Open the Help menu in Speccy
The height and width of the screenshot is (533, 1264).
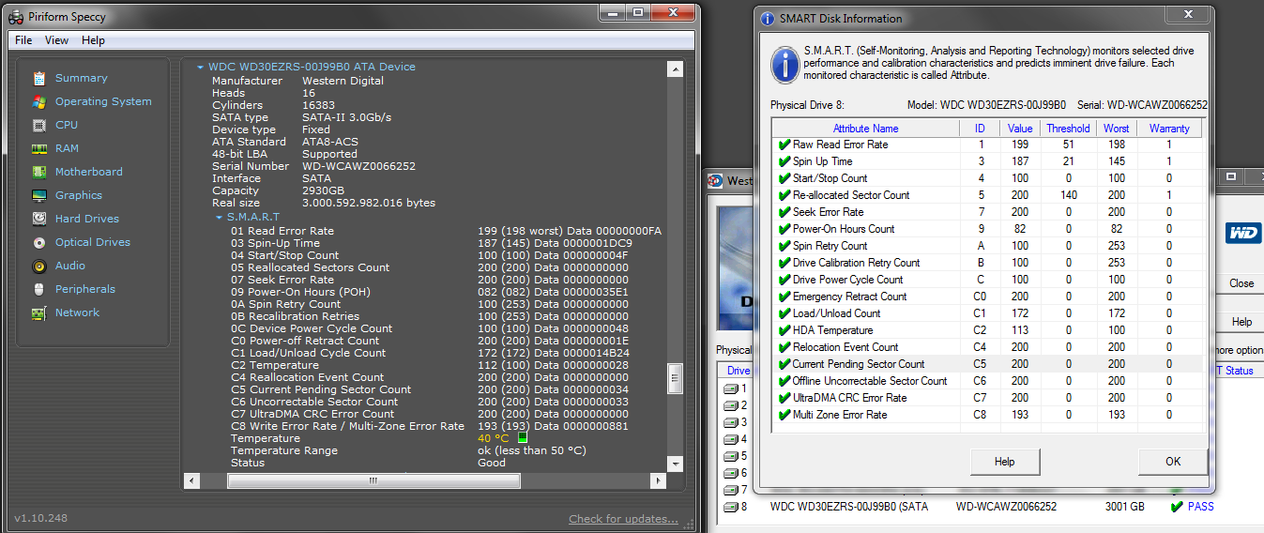93,40
